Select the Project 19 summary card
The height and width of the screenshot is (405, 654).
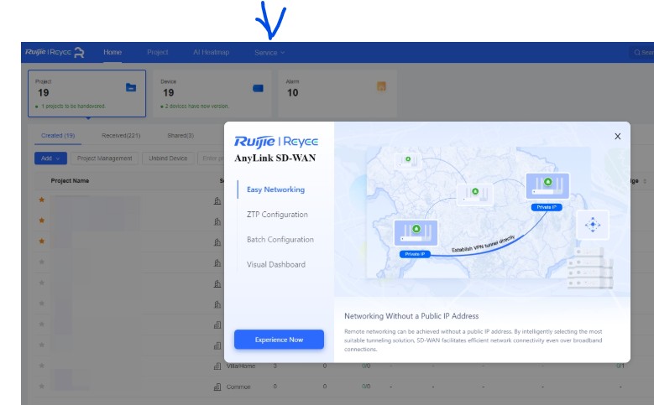coord(86,93)
